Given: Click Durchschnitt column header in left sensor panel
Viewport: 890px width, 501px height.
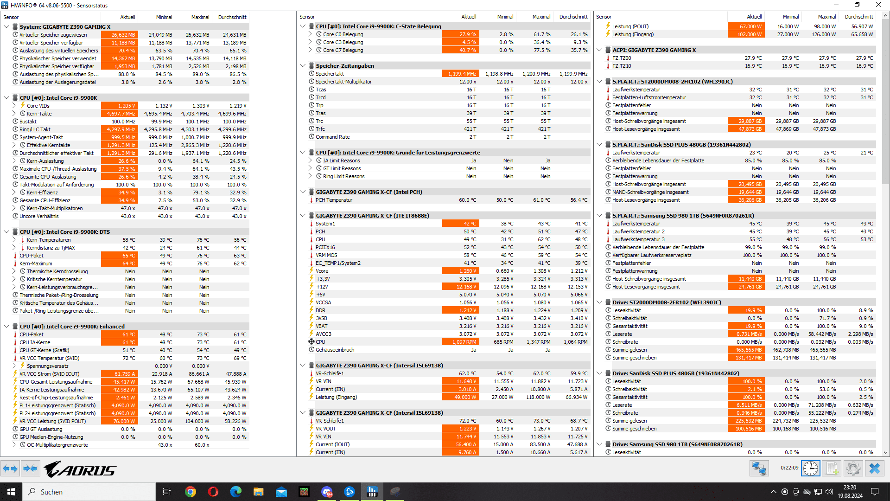Looking at the screenshot, I should (x=232, y=17).
